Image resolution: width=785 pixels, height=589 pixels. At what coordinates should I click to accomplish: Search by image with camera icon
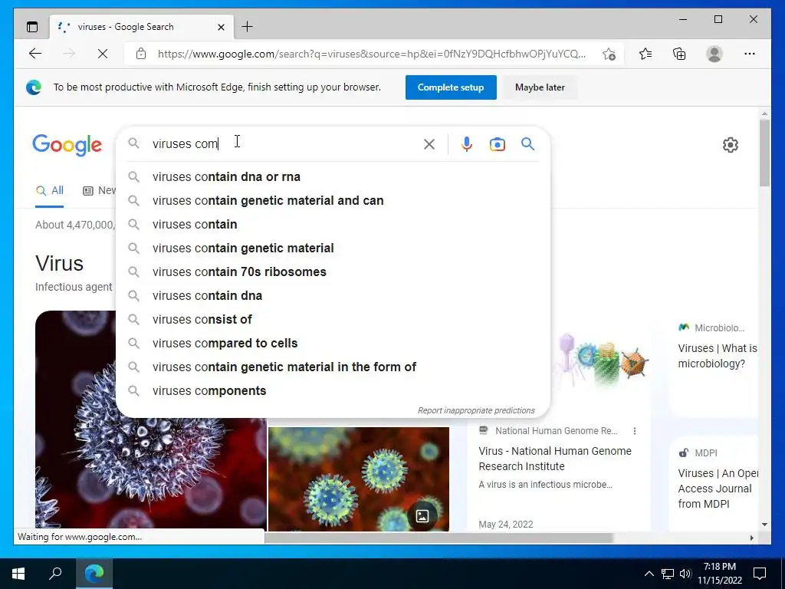[x=497, y=144]
